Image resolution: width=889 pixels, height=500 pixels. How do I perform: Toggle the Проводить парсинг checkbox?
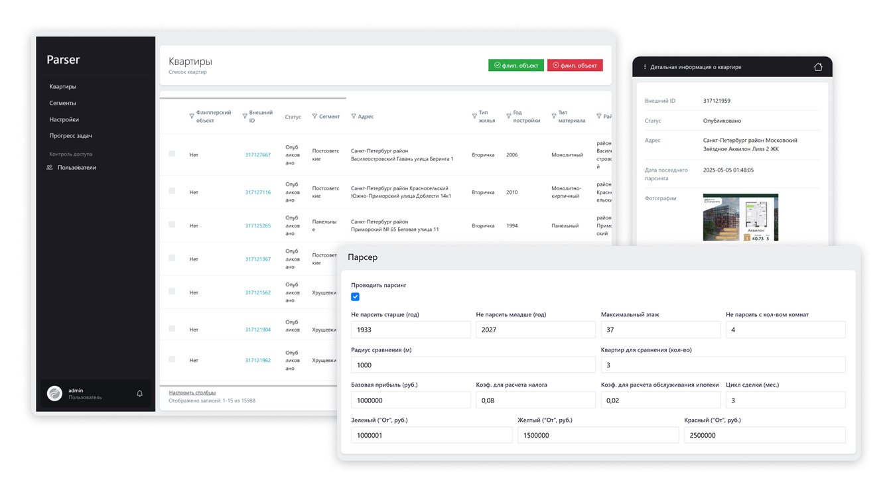(x=356, y=297)
